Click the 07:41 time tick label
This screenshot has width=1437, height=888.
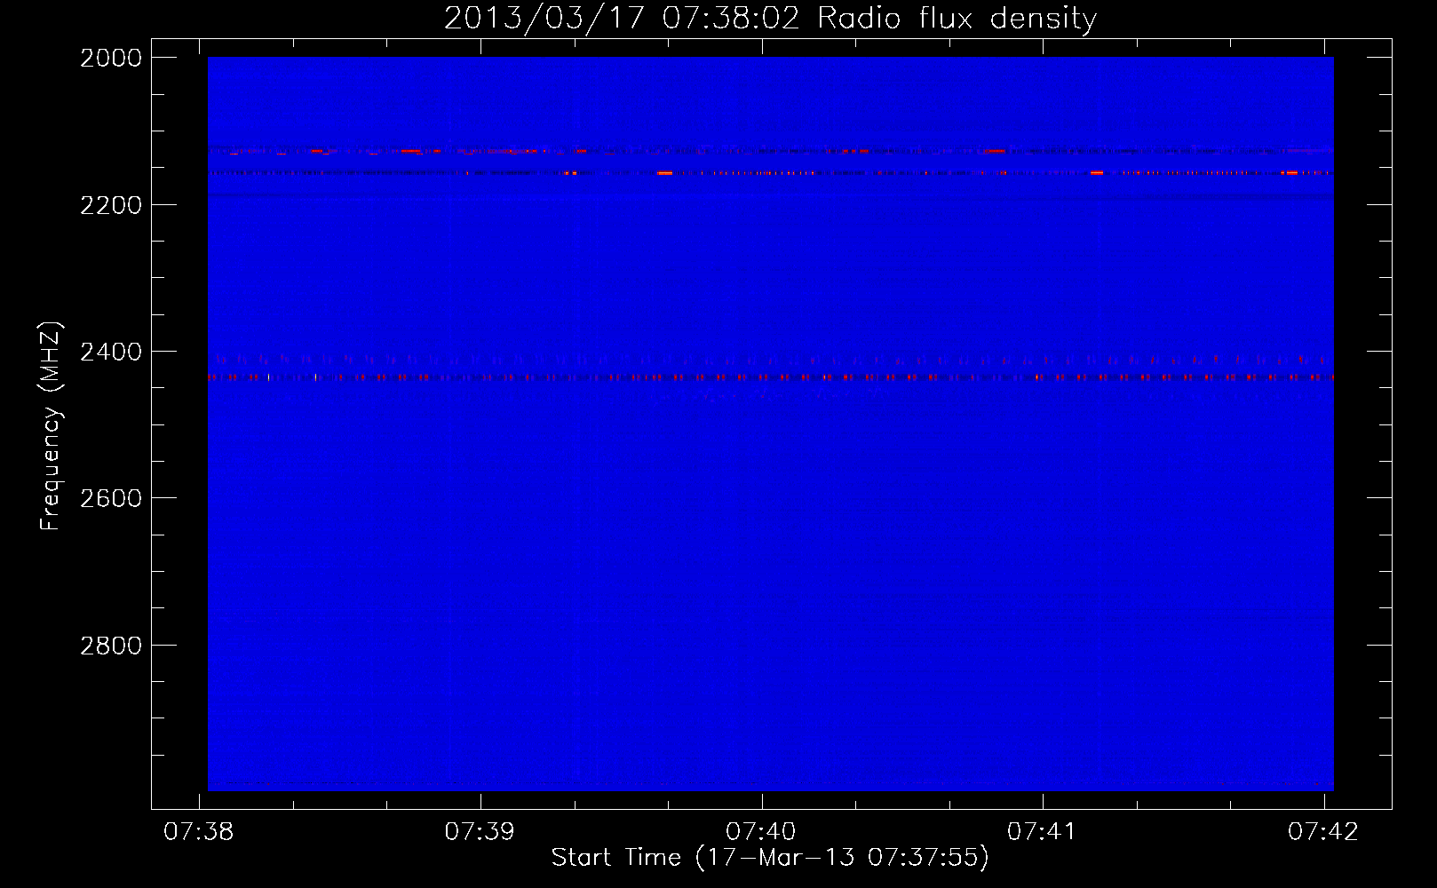point(1042,831)
